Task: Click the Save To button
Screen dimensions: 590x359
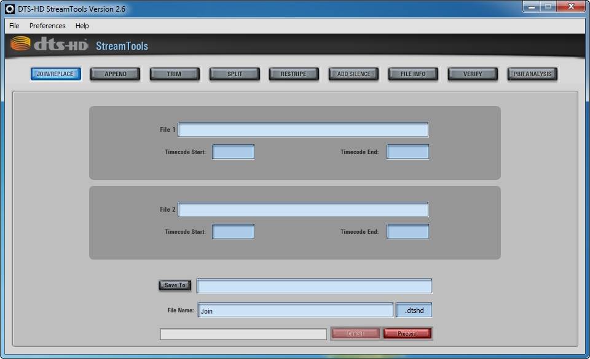Action: (x=175, y=285)
